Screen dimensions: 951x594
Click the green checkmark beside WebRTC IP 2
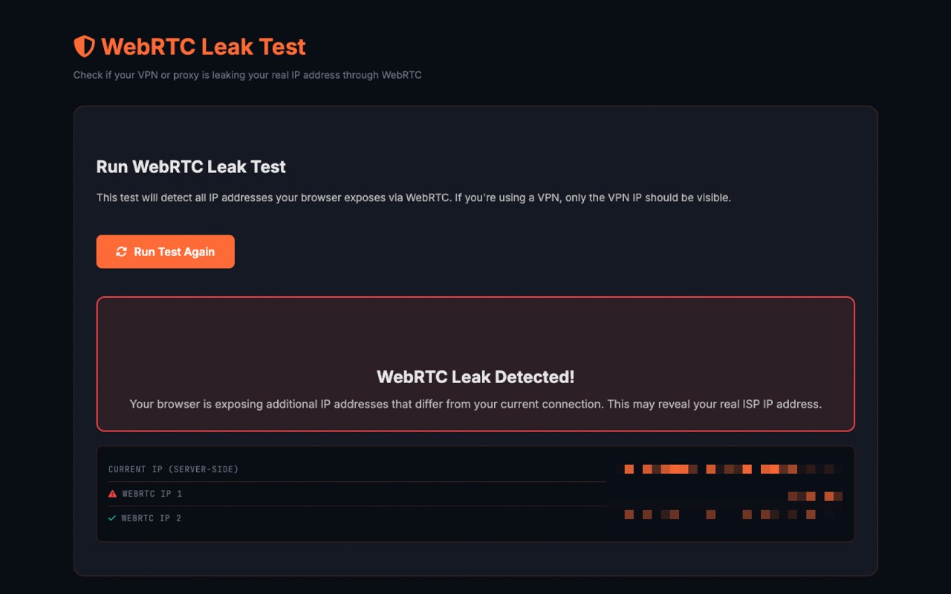pos(112,518)
